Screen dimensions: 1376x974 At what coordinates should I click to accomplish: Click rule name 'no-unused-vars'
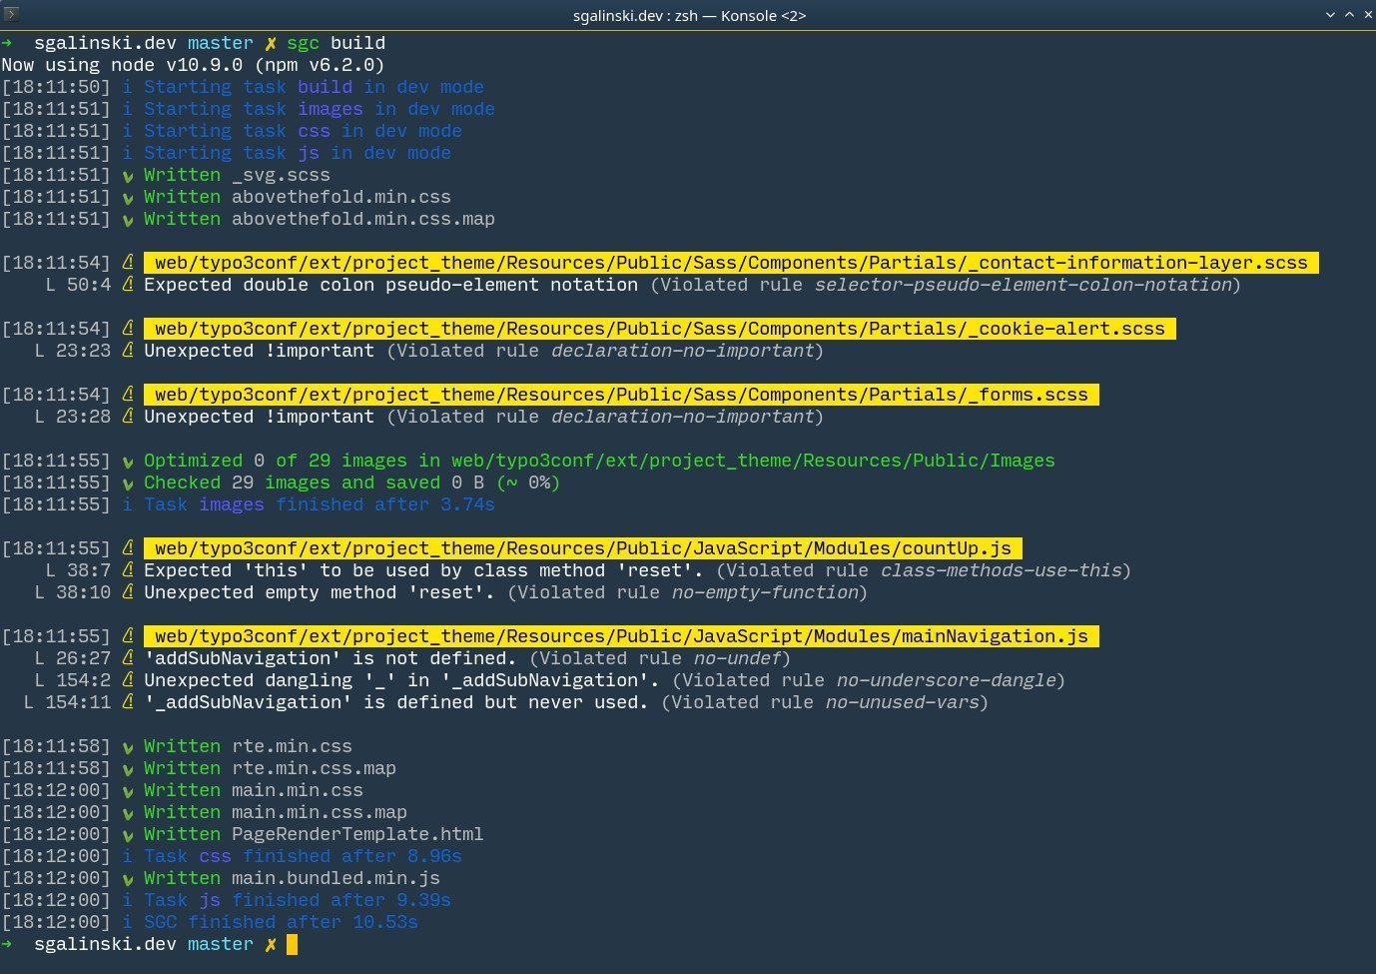tap(902, 702)
